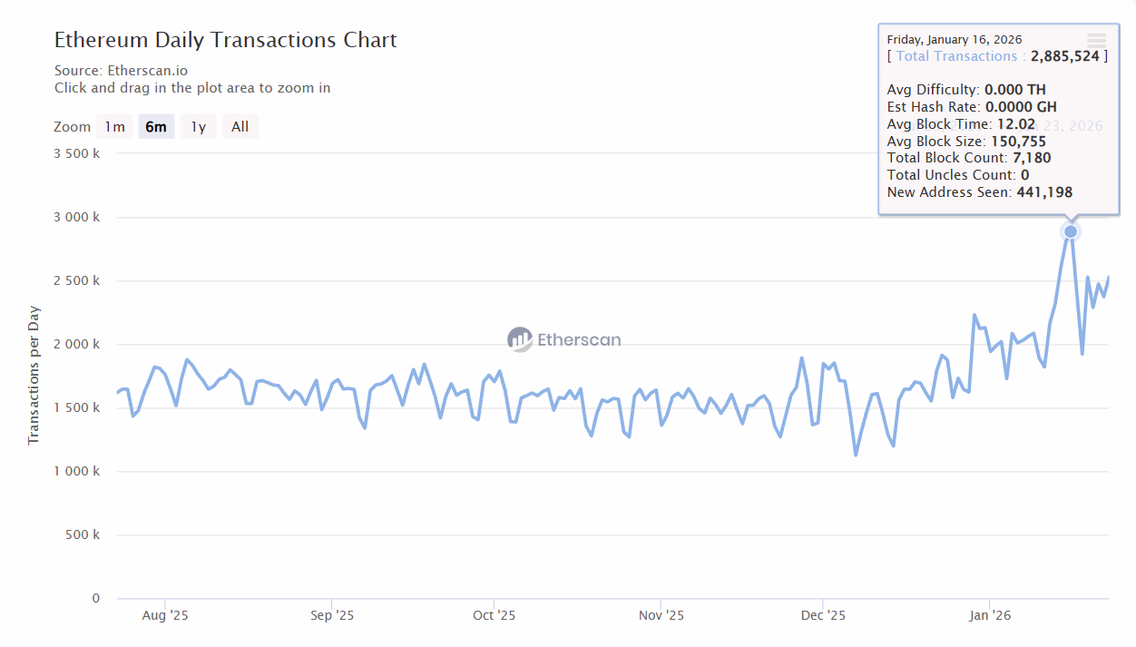Image resolution: width=1136 pixels, height=647 pixels.
Task: Click the Nov '25 x-axis label
Action: point(661,615)
